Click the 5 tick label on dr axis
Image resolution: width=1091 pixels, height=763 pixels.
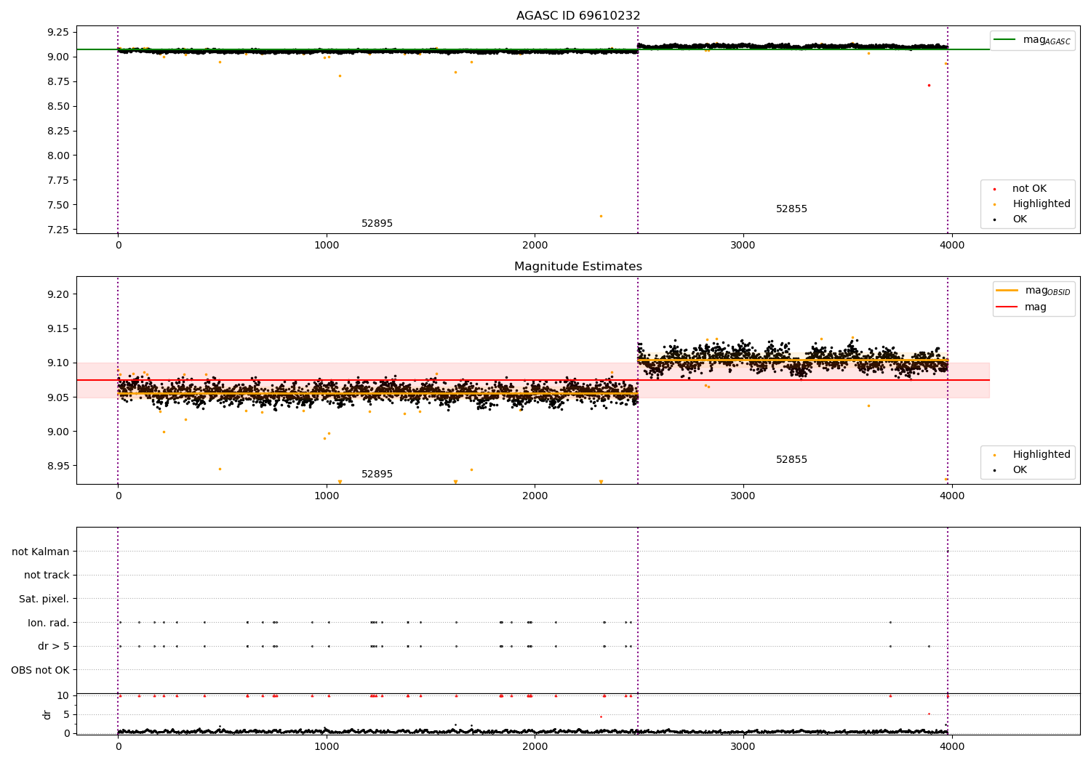coord(67,714)
